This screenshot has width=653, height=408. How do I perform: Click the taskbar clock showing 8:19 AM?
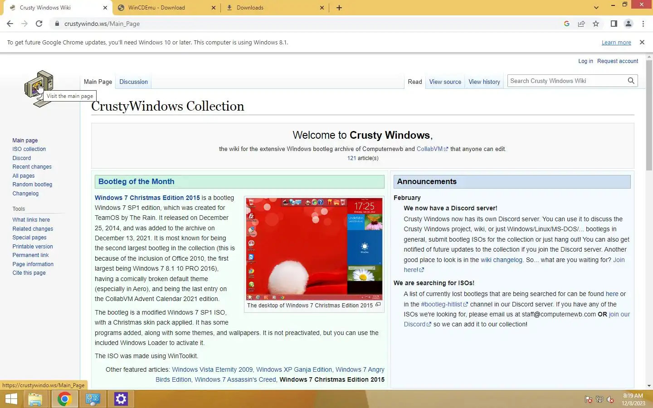tap(633, 399)
